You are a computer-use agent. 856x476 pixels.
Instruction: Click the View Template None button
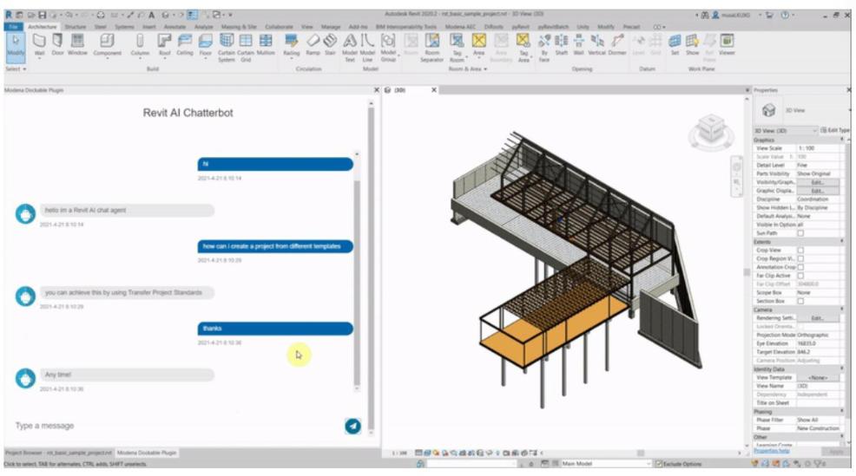pyautogui.click(x=817, y=377)
